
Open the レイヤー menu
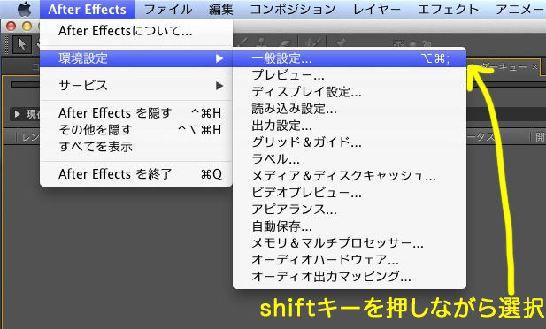tap(377, 10)
